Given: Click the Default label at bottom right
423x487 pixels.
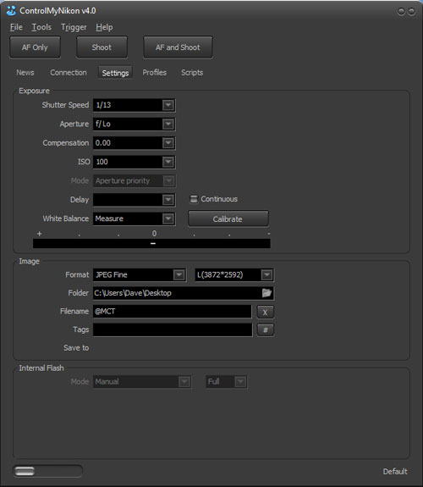Looking at the screenshot, I should [x=395, y=472].
